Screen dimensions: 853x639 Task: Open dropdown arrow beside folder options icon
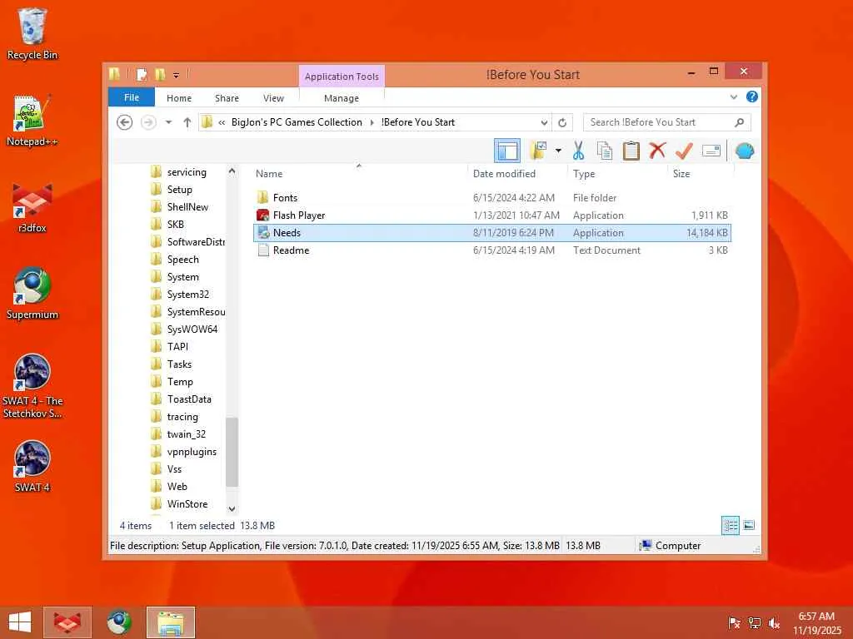click(558, 151)
